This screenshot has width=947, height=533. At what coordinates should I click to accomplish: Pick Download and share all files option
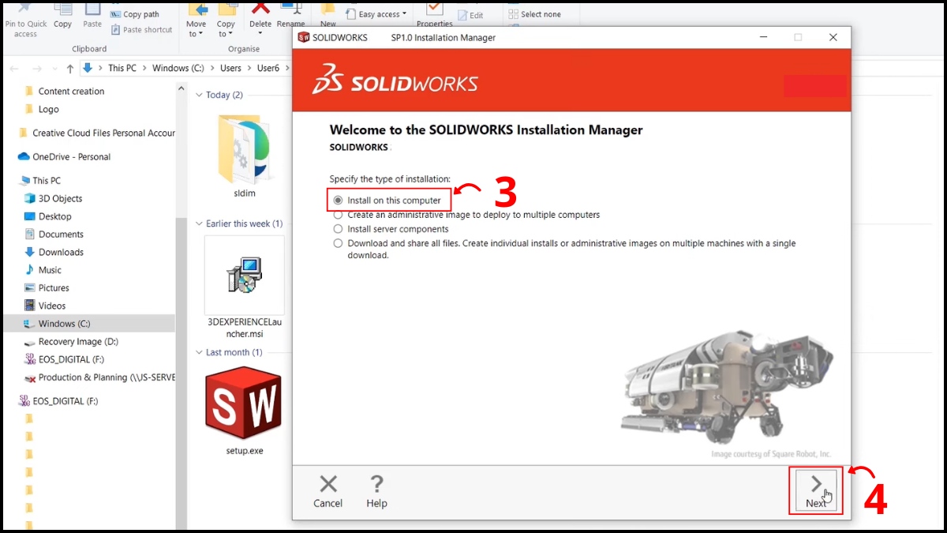pyautogui.click(x=339, y=243)
